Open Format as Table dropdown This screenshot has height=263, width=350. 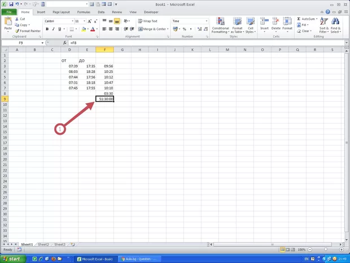coord(237,25)
